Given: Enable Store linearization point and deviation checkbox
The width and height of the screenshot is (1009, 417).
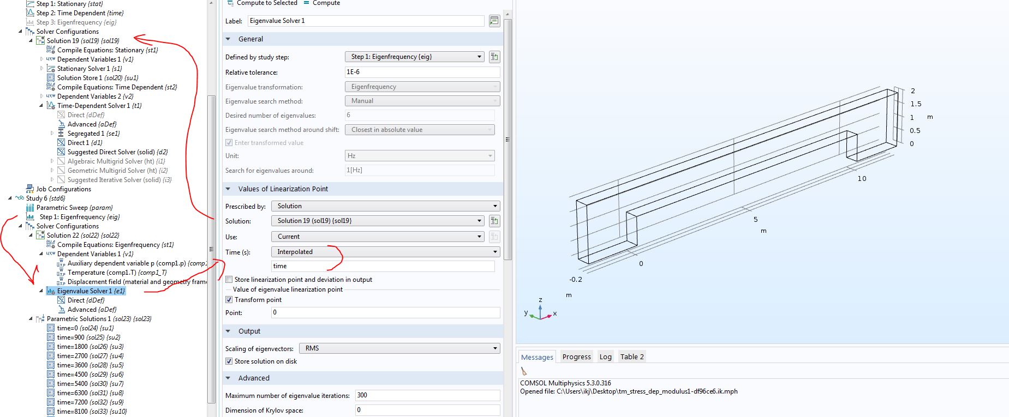Looking at the screenshot, I should 229,280.
